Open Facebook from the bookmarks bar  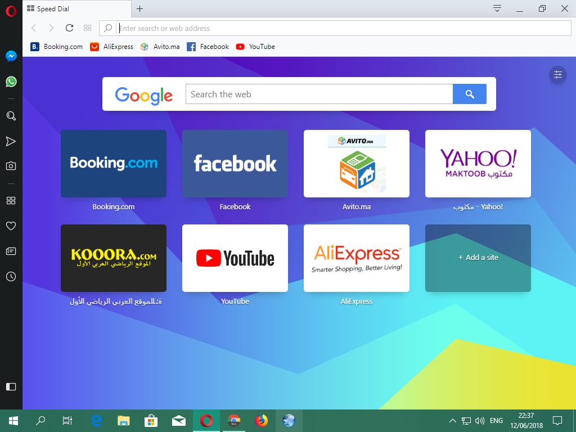pyautogui.click(x=208, y=47)
